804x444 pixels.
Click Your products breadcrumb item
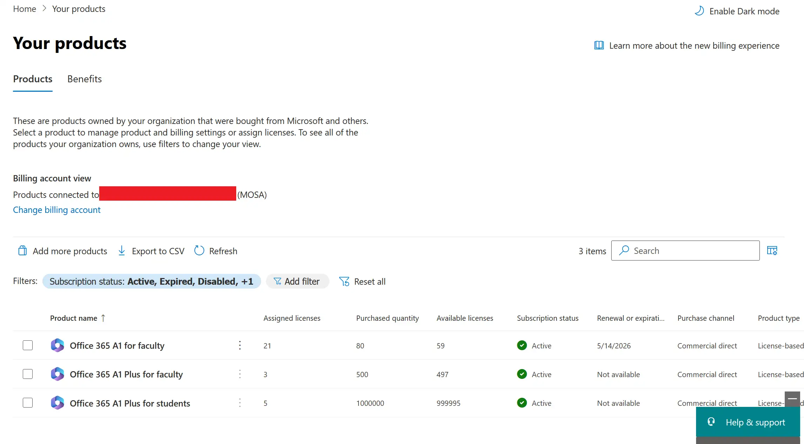click(79, 9)
